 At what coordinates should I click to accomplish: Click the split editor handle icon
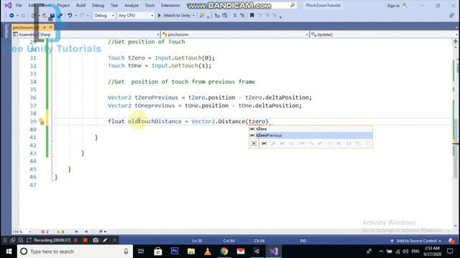[x=455, y=42]
